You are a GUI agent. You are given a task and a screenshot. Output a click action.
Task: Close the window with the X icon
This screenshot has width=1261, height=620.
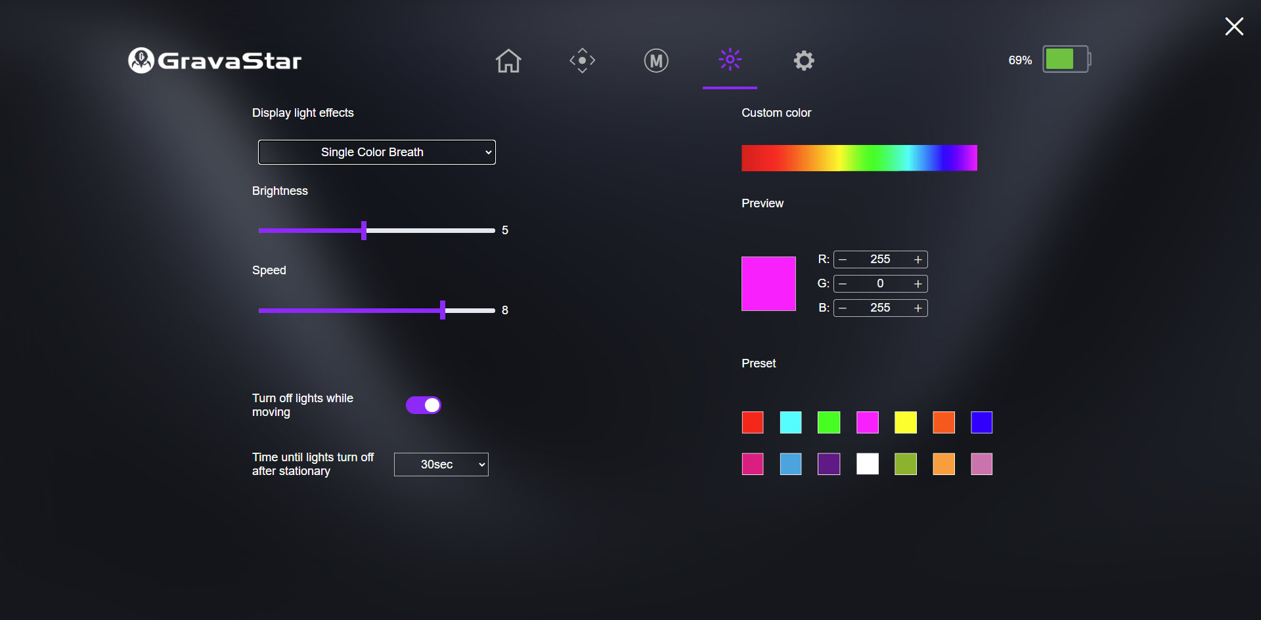(1234, 26)
